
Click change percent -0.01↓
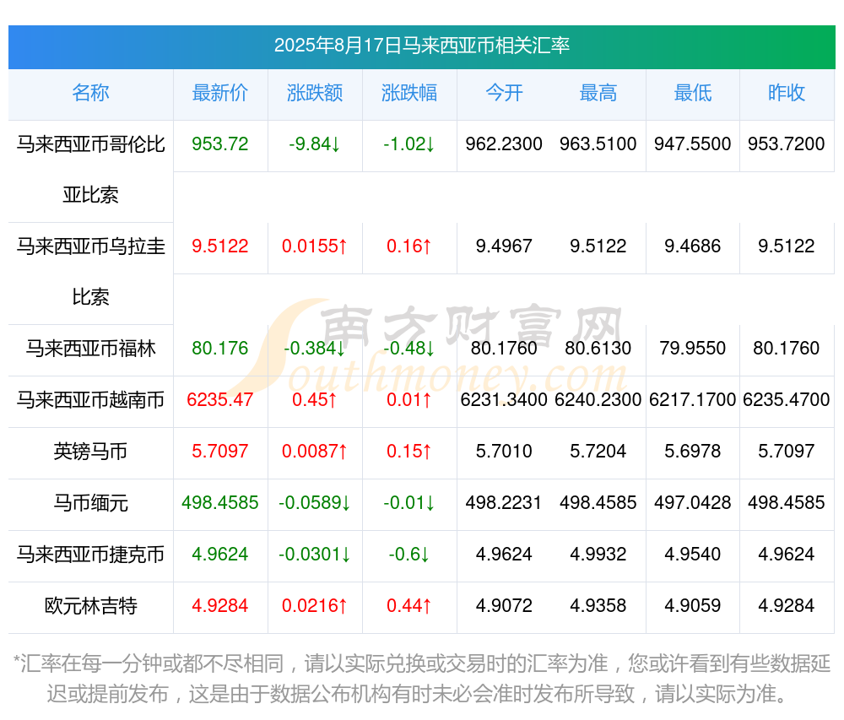pyautogui.click(x=409, y=502)
